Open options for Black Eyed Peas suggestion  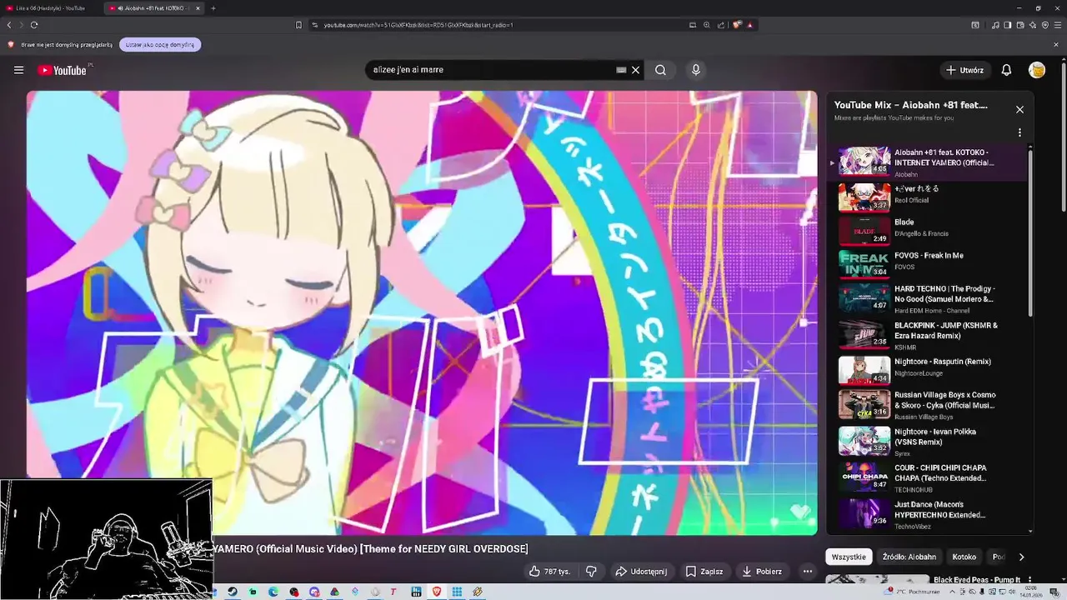[1029, 579]
